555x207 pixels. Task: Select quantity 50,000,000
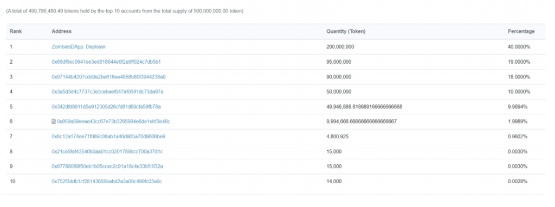click(339, 91)
